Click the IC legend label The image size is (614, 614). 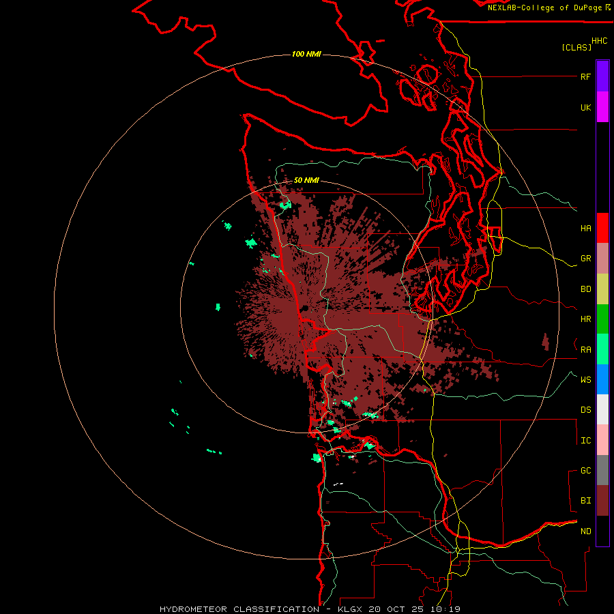click(585, 441)
